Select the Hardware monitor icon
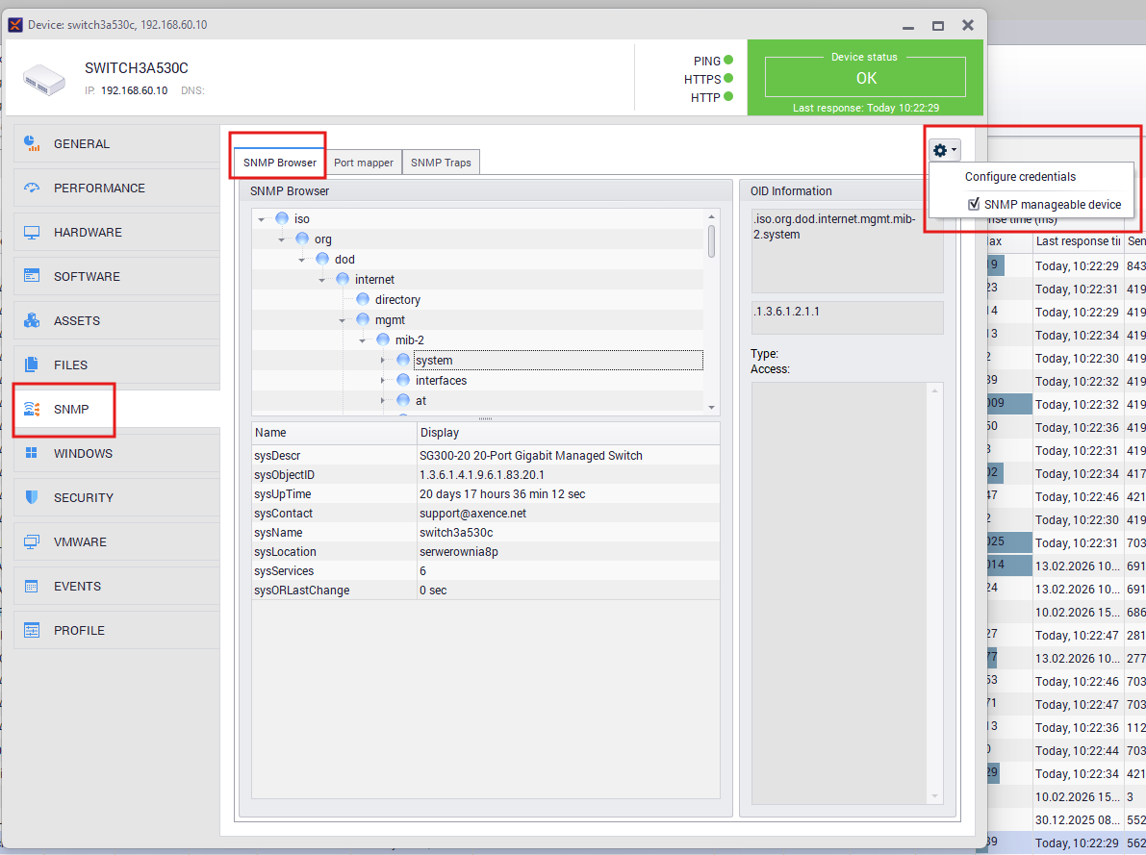Screen dimensions: 1146x855 coord(33,232)
